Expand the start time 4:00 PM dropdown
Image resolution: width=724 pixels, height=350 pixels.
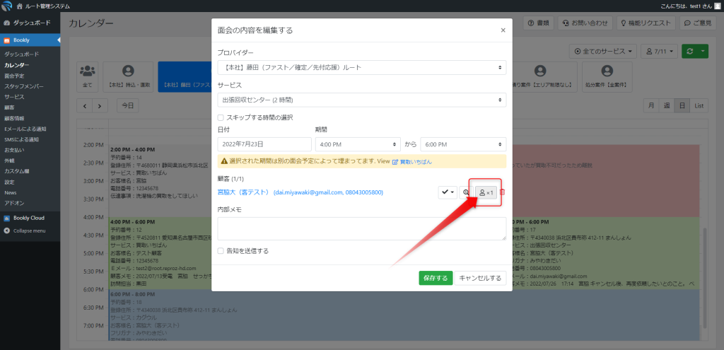[x=357, y=144]
